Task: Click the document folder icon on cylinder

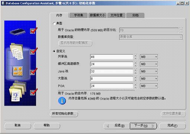Action: point(17,51)
